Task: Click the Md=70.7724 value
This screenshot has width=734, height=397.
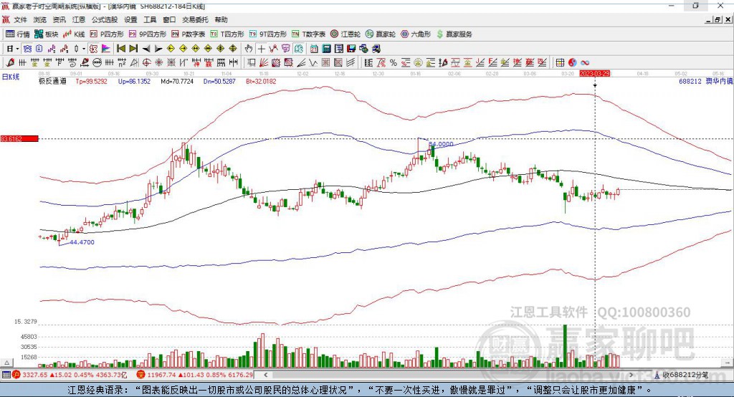Action: [177, 81]
